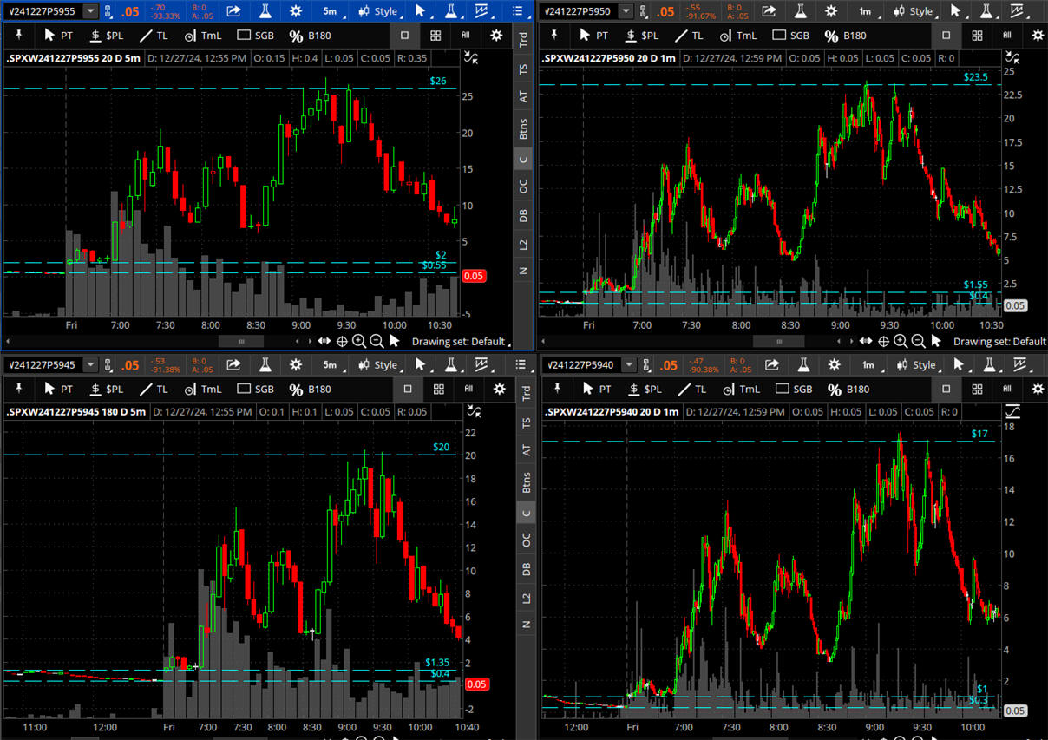Expand Drawing set: Default under top-left chart
The image size is (1048, 740).
(x=458, y=341)
